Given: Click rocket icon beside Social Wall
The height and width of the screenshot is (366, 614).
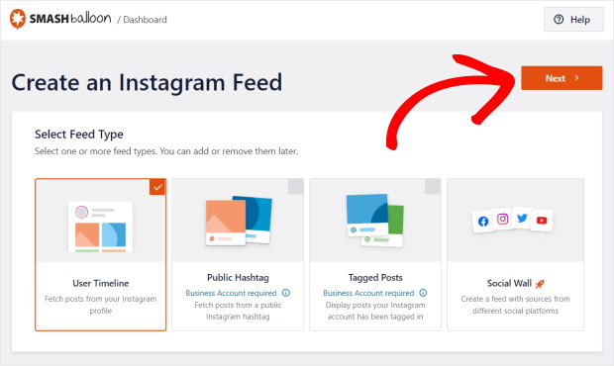Looking at the screenshot, I should click(540, 284).
